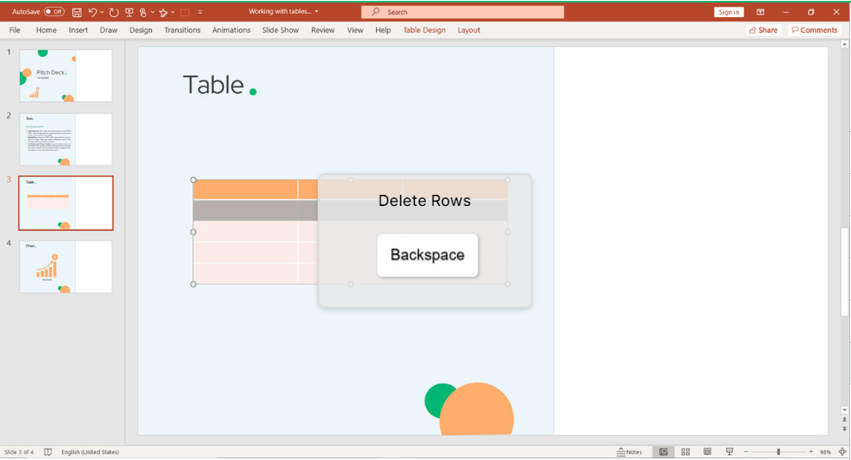Save the presentation with the floppy icon

(x=77, y=12)
